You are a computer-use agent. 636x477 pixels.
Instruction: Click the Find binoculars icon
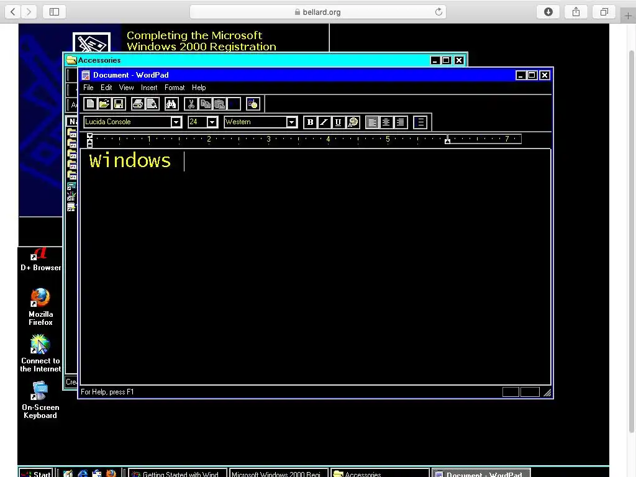pos(171,104)
